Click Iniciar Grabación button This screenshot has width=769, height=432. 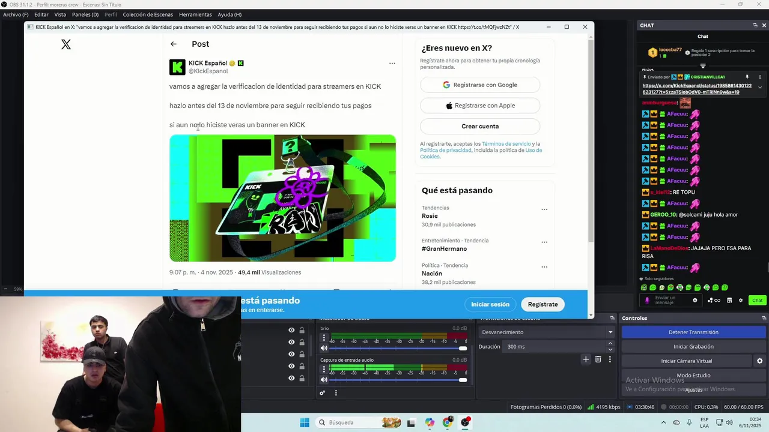tap(693, 346)
